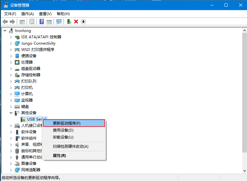
Task: Click the storage controllers (存储控制器) icon
Action: (x=17, y=75)
